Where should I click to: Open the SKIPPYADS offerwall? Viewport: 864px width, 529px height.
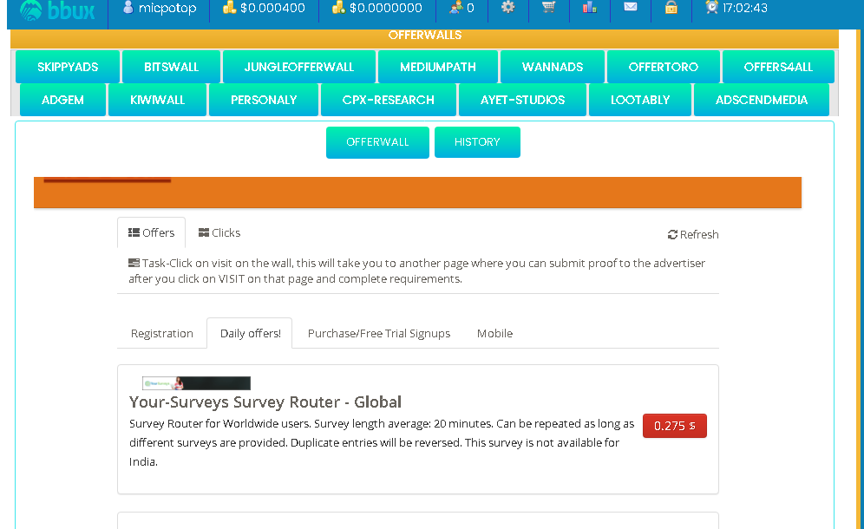pyautogui.click(x=68, y=67)
